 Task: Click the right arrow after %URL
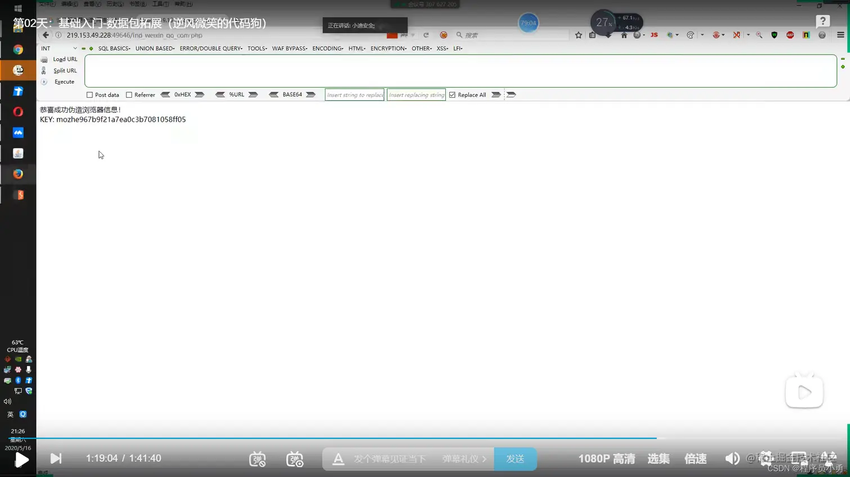(253, 95)
